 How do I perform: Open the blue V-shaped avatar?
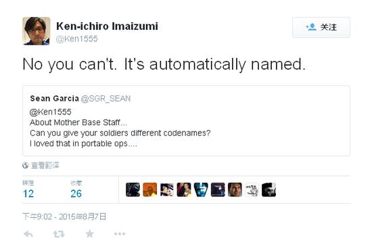coord(201,189)
